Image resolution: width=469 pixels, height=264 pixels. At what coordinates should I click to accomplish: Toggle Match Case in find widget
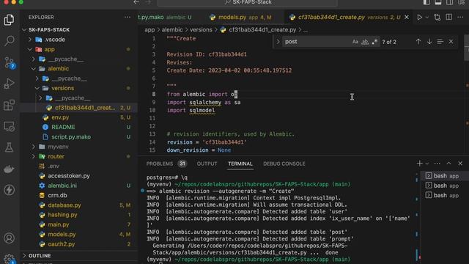[355, 42]
